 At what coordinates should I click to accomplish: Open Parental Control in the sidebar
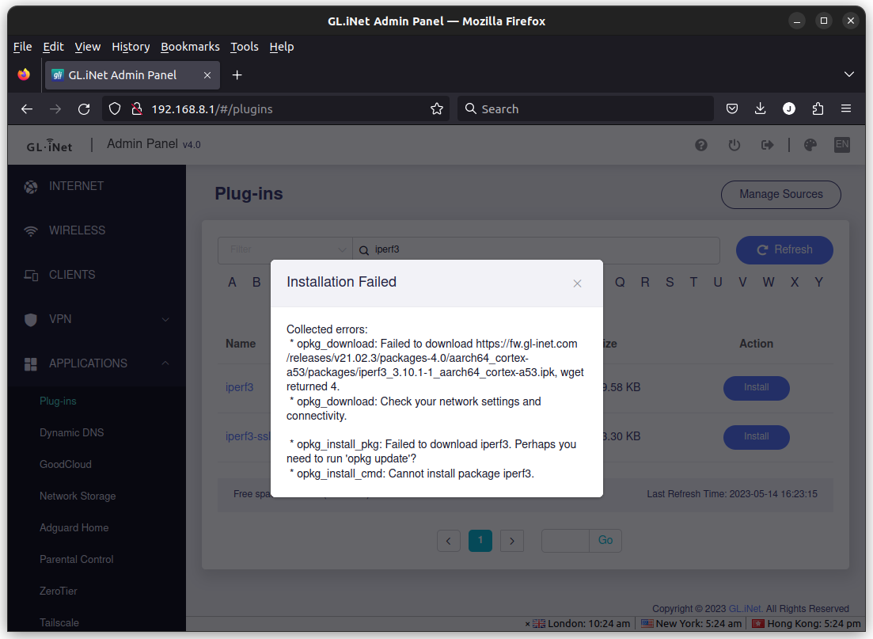[77, 559]
